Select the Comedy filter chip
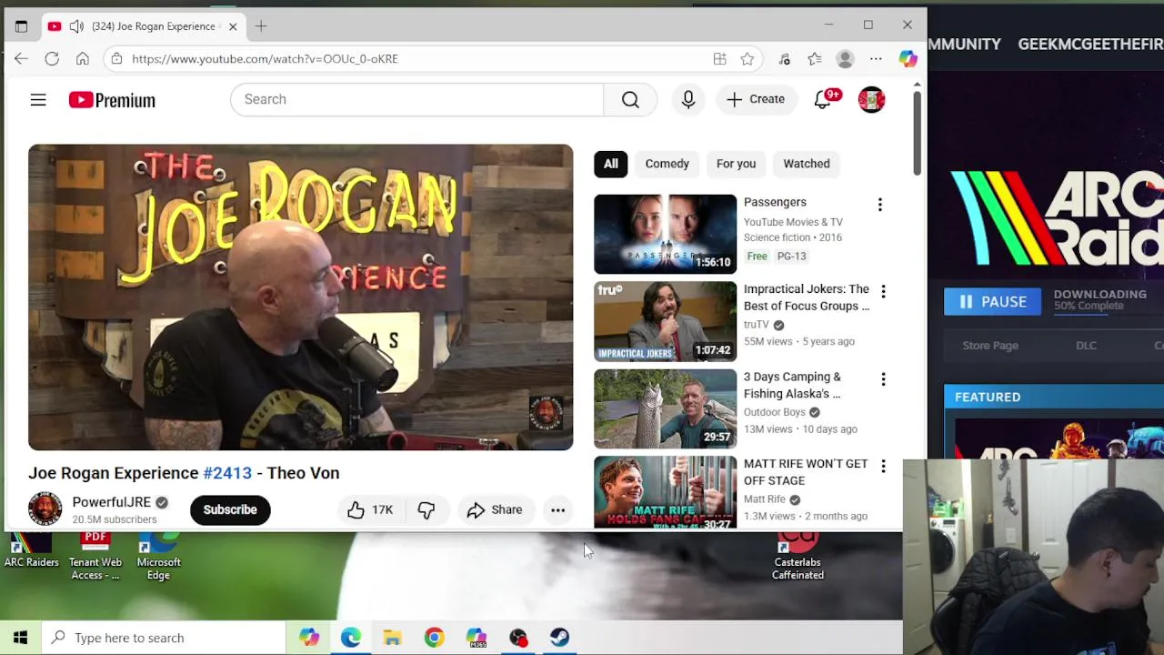1164x655 pixels. [x=667, y=164]
